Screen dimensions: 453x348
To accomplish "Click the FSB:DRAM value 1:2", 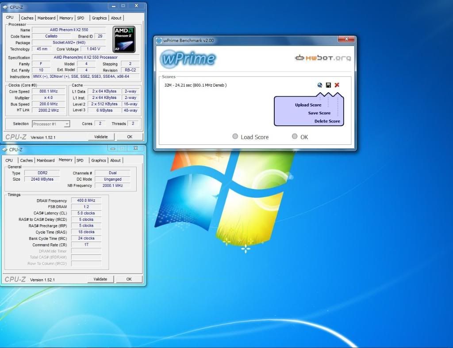I will pyautogui.click(x=86, y=207).
